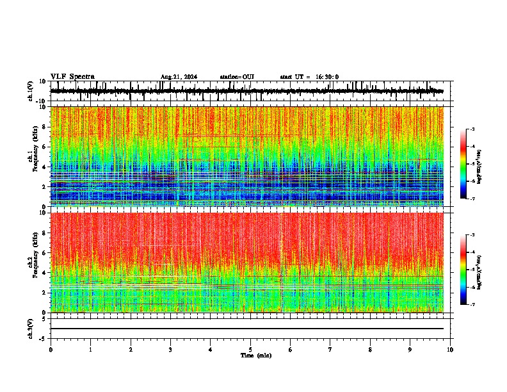Click time axis tick label '7'
Image resolution: width=507 pixels, height=392 pixels.
(330, 350)
